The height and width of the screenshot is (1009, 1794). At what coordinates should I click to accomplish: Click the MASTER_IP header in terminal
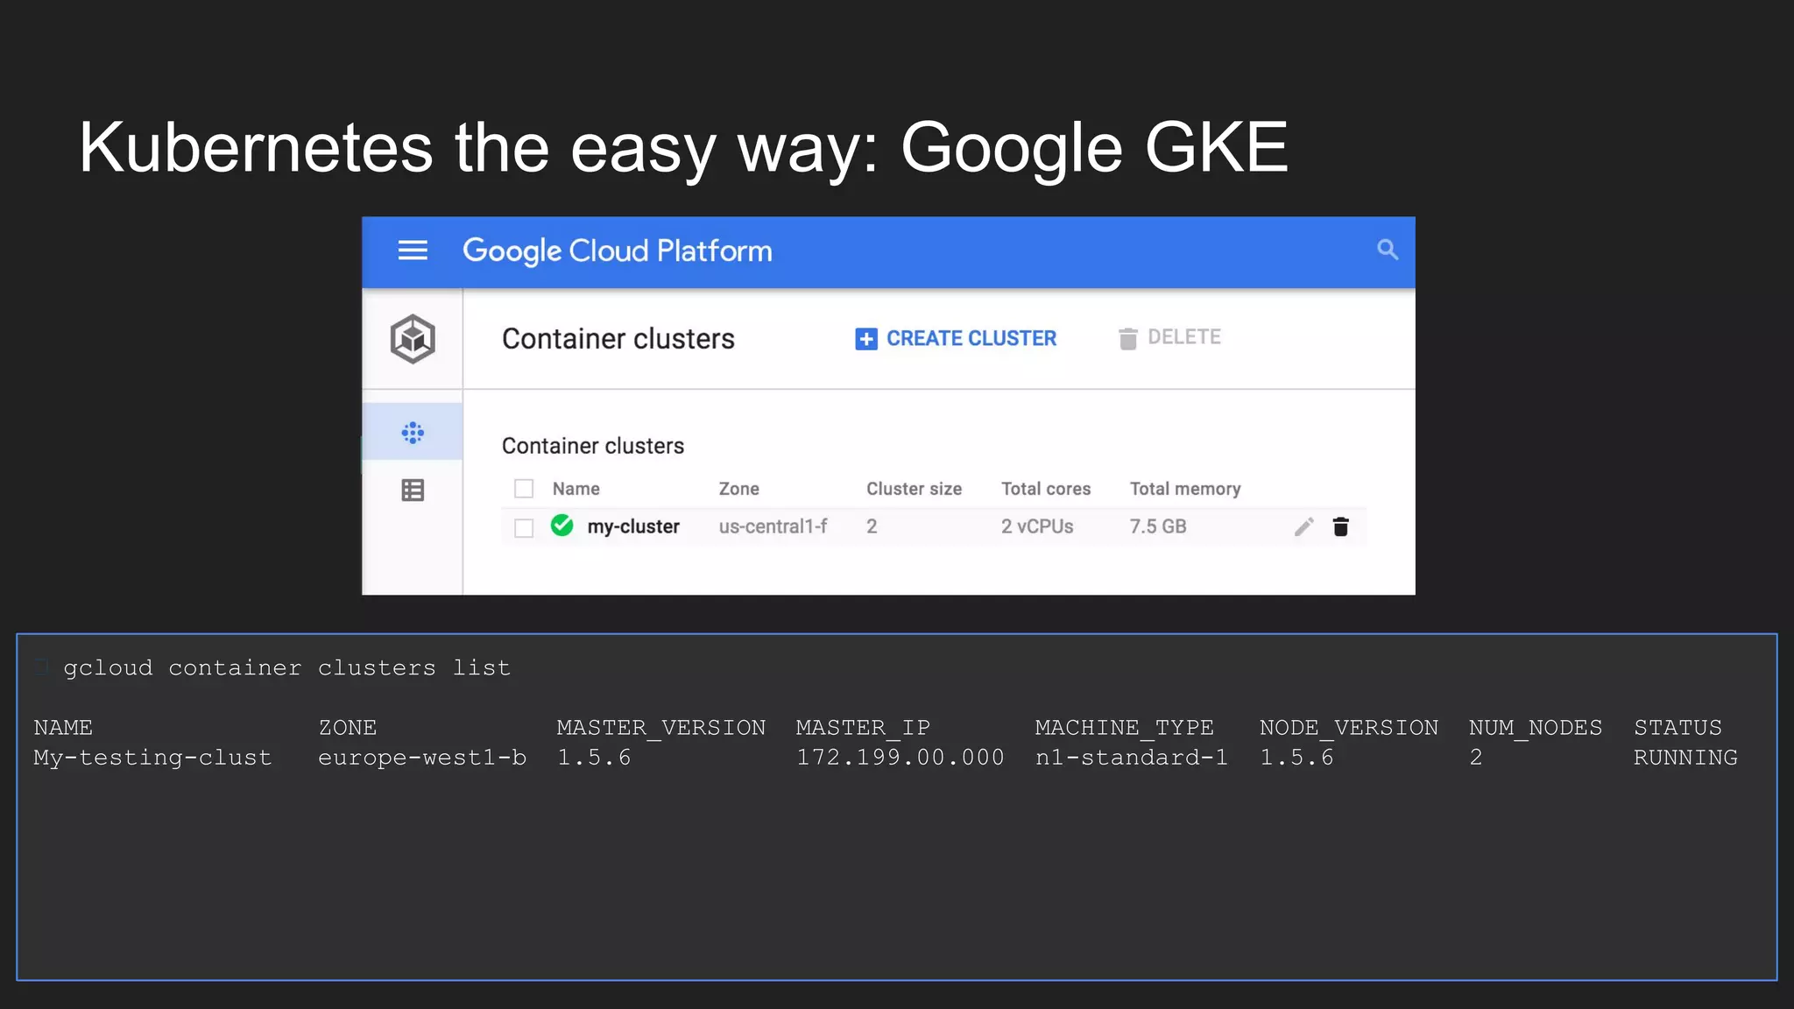[x=863, y=728]
